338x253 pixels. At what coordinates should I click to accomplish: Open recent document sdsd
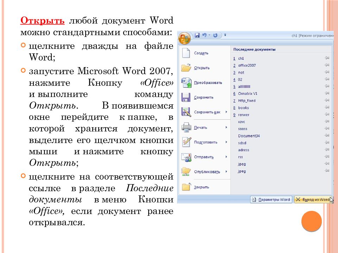pyautogui.click(x=242, y=143)
